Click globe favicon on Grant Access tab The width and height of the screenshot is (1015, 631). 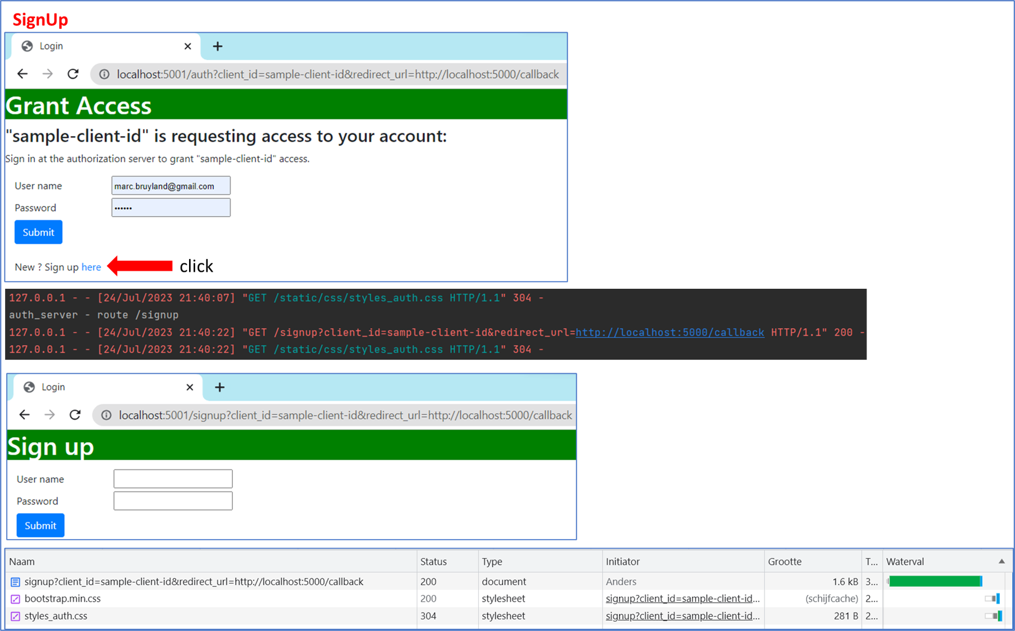click(27, 46)
